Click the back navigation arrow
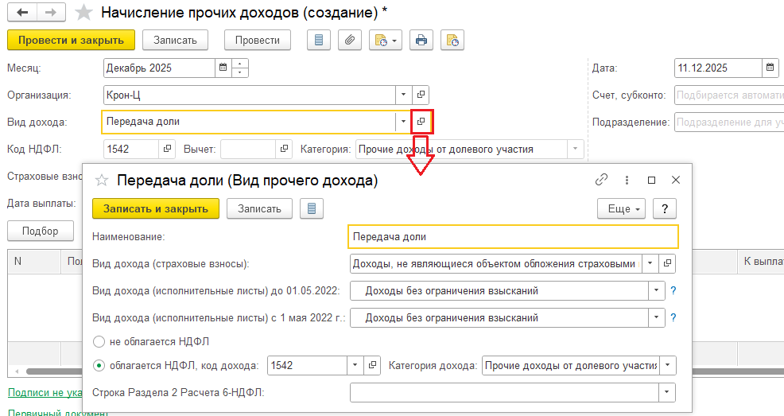Screen dimensions: 784x416 pos(21,13)
